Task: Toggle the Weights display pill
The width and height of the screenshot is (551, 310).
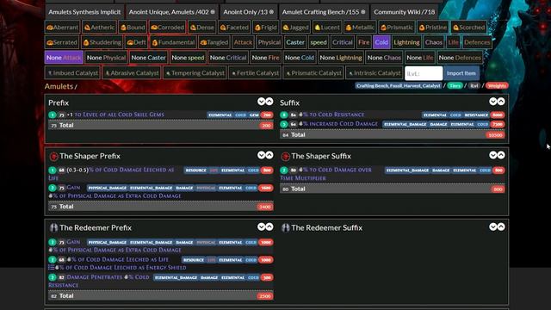Action: tap(497, 86)
